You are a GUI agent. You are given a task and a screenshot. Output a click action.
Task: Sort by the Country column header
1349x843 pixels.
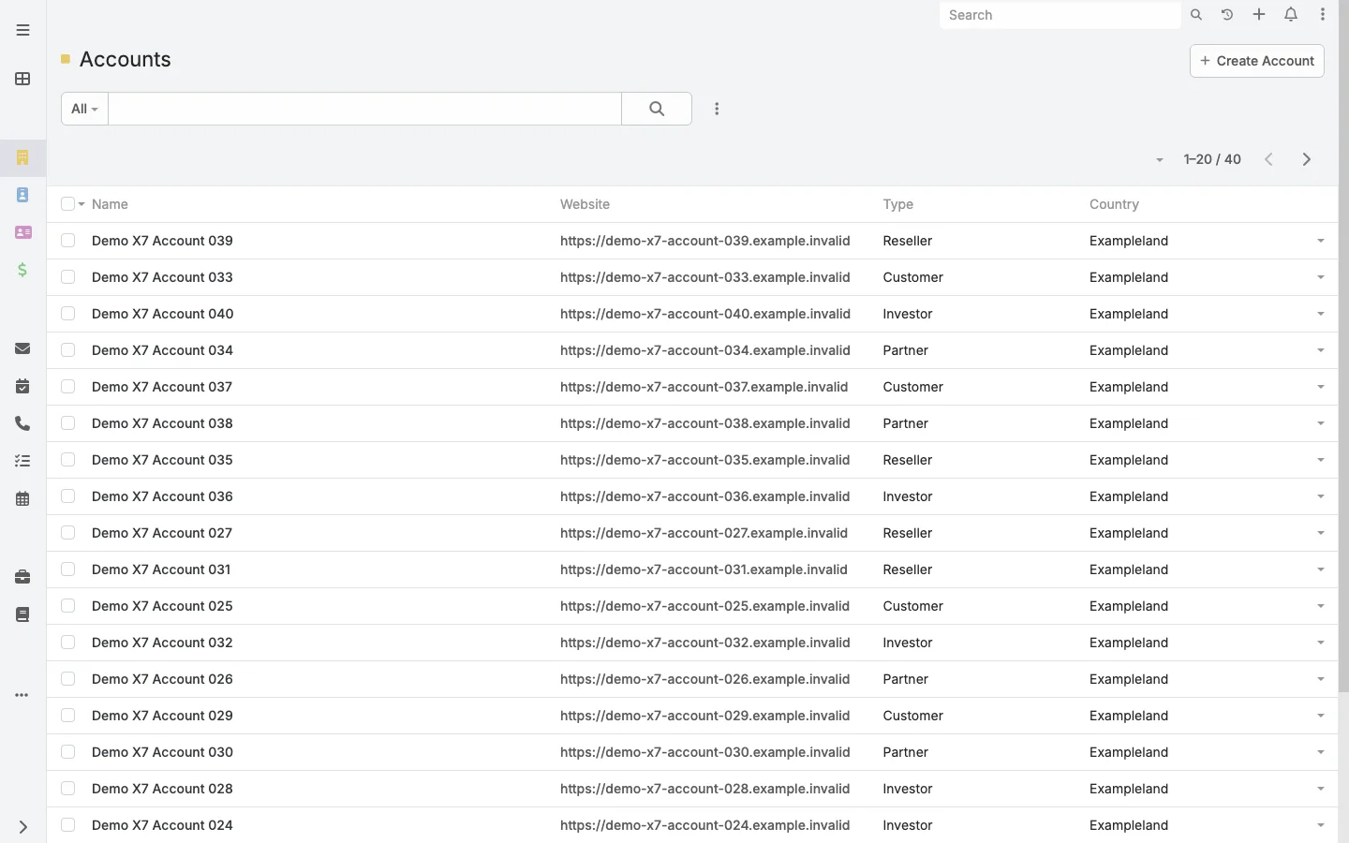1114,204
